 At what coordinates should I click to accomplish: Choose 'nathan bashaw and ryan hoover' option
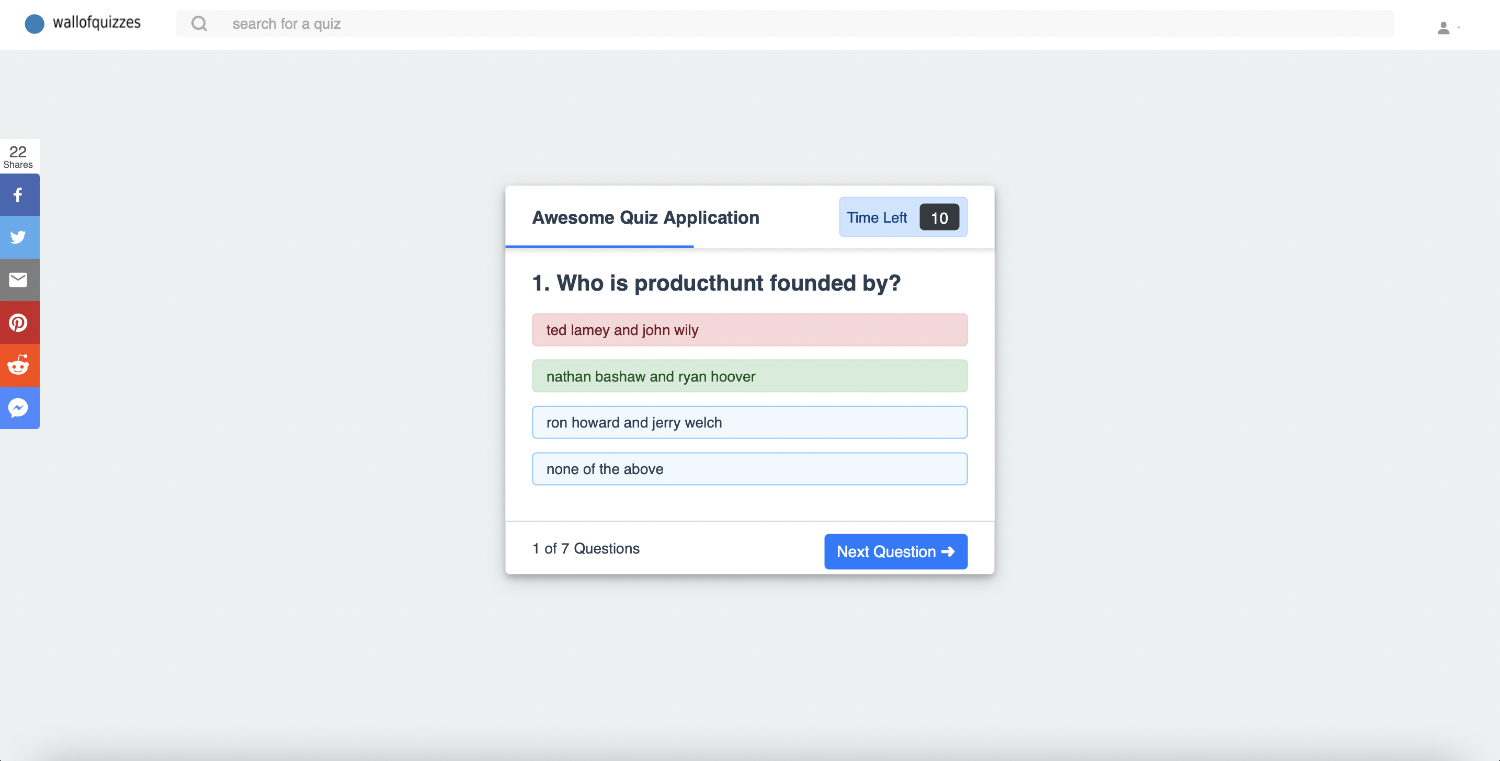[749, 376]
